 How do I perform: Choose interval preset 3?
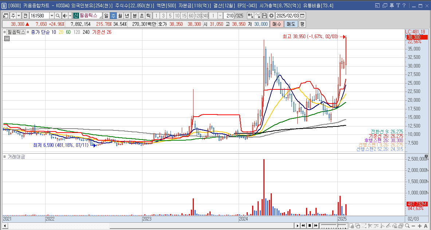click(x=163, y=16)
